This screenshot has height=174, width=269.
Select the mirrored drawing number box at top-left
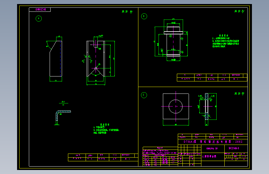pyautogui.click(x=40, y=10)
